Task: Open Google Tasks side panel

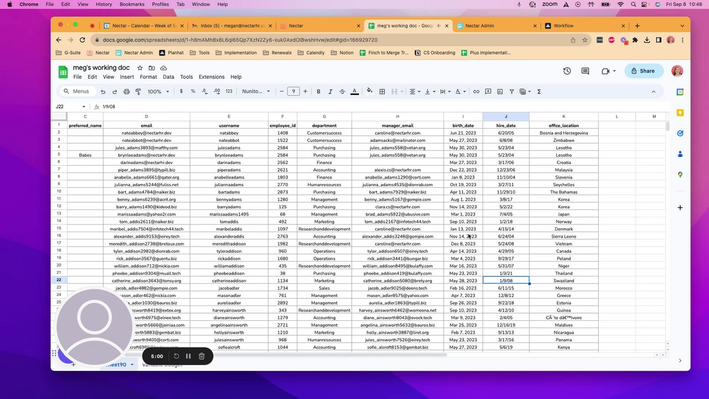Action: pos(680,133)
